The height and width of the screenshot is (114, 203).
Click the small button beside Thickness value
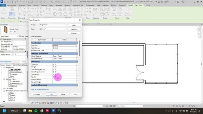click(x=77, y=64)
